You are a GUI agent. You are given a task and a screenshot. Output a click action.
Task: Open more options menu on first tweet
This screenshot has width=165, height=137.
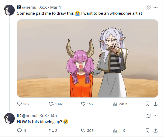155,7
